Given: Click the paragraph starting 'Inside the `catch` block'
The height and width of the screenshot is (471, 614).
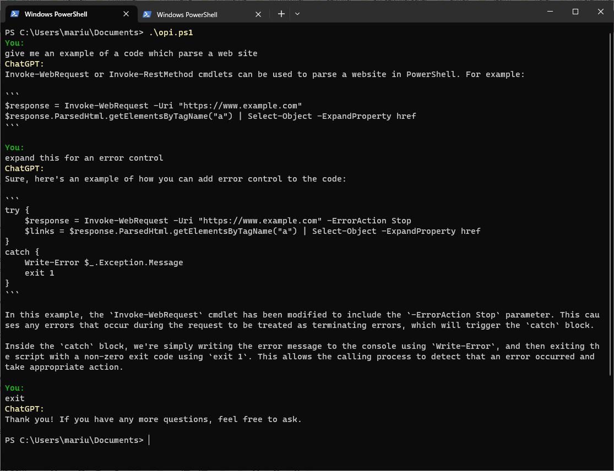Looking at the screenshot, I should (302, 357).
